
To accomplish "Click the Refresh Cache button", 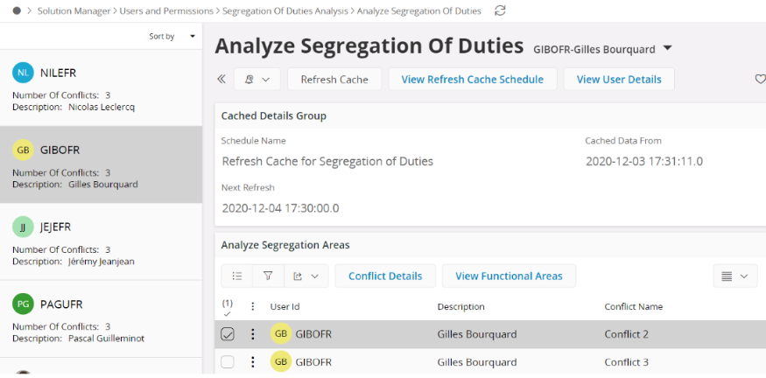I will click(334, 80).
